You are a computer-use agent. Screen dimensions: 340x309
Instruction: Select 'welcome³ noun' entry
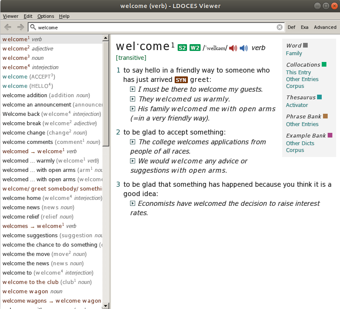point(51,58)
